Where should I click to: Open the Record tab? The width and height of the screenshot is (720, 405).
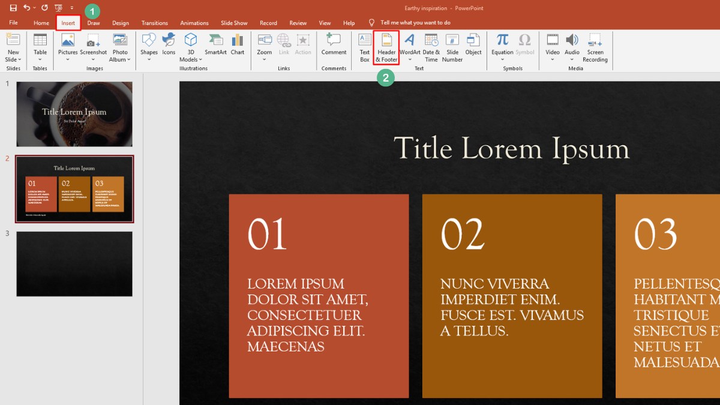click(x=268, y=23)
